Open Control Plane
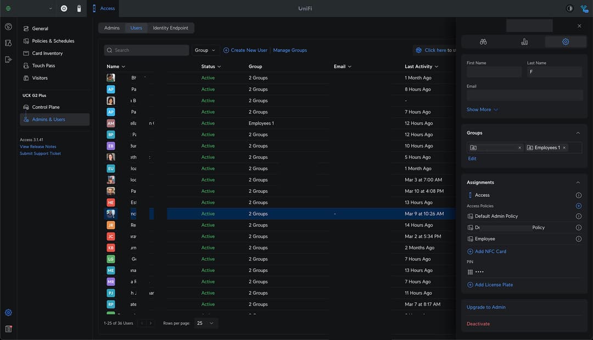 54,107
